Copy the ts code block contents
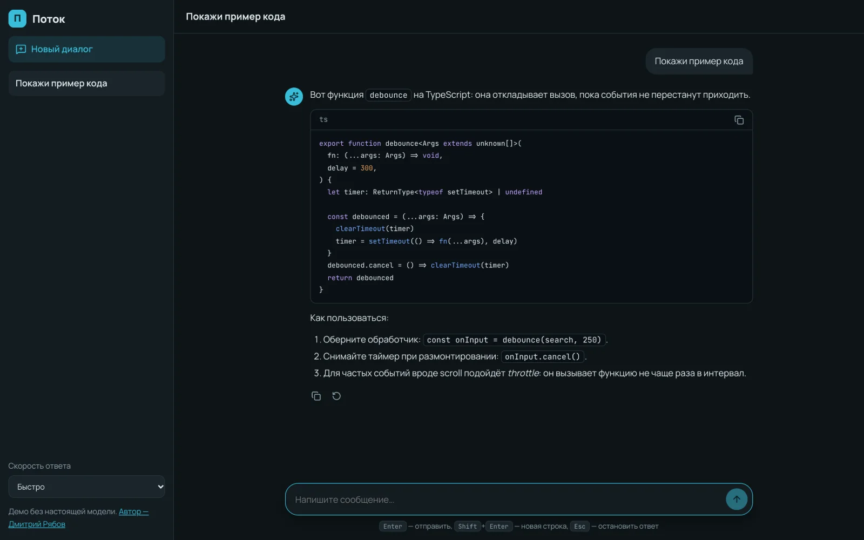Image resolution: width=864 pixels, height=540 pixels. (x=739, y=120)
